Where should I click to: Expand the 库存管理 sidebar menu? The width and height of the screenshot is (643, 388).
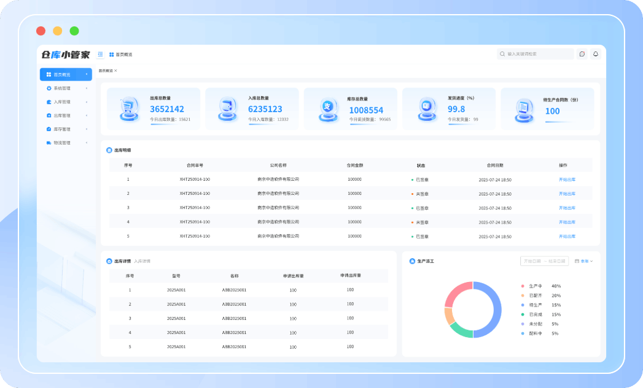66,129
